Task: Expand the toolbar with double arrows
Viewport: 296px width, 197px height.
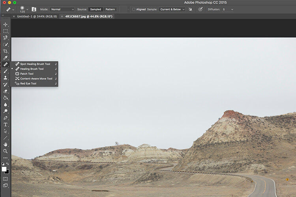Action: 3,15
